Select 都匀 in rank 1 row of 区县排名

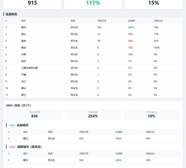click(x=23, y=28)
